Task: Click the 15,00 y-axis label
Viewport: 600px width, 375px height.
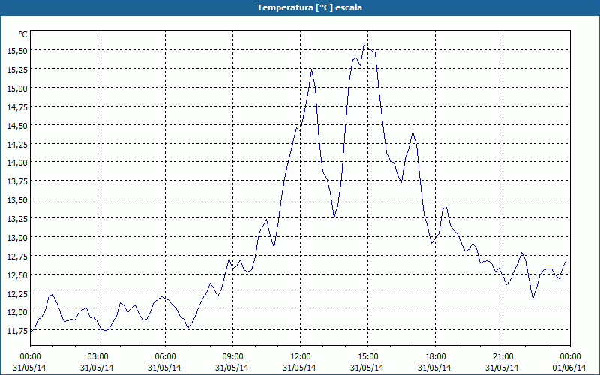Action: tap(17, 88)
